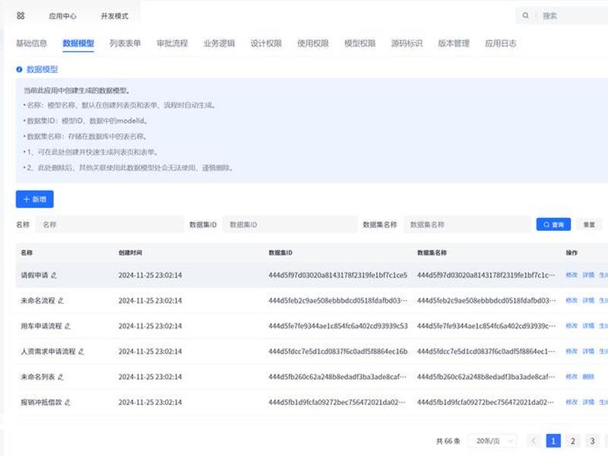The width and height of the screenshot is (608, 456).
Task: Click dataset ID 444d5fdcc7e5d1cd0837f6c0adf5f8864ec16b
Action: [x=337, y=351]
